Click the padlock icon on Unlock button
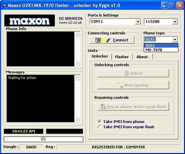 [127, 73]
